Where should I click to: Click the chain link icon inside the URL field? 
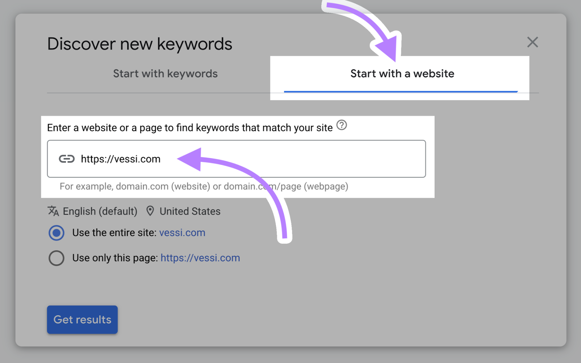67,159
